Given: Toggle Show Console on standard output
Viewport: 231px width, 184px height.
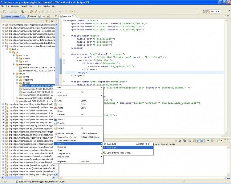Looking at the screenshot, I should click(198, 141).
